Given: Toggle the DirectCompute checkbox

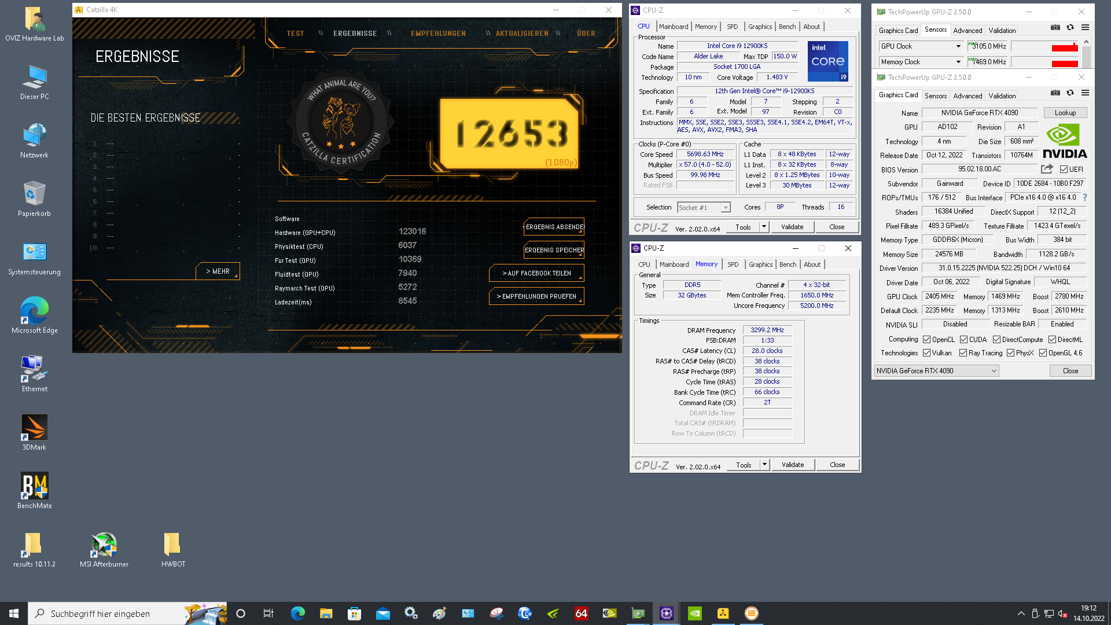Looking at the screenshot, I should tap(996, 340).
